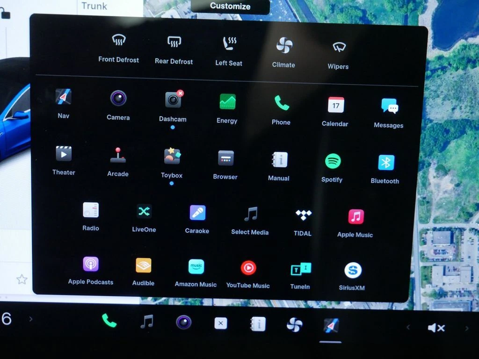
Task: Launch the Dashcam app
Action: [173, 100]
